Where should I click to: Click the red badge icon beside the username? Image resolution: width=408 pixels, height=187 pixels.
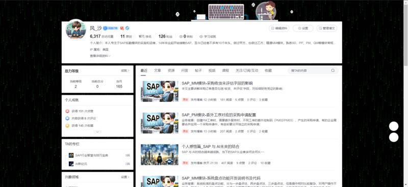click(122, 28)
